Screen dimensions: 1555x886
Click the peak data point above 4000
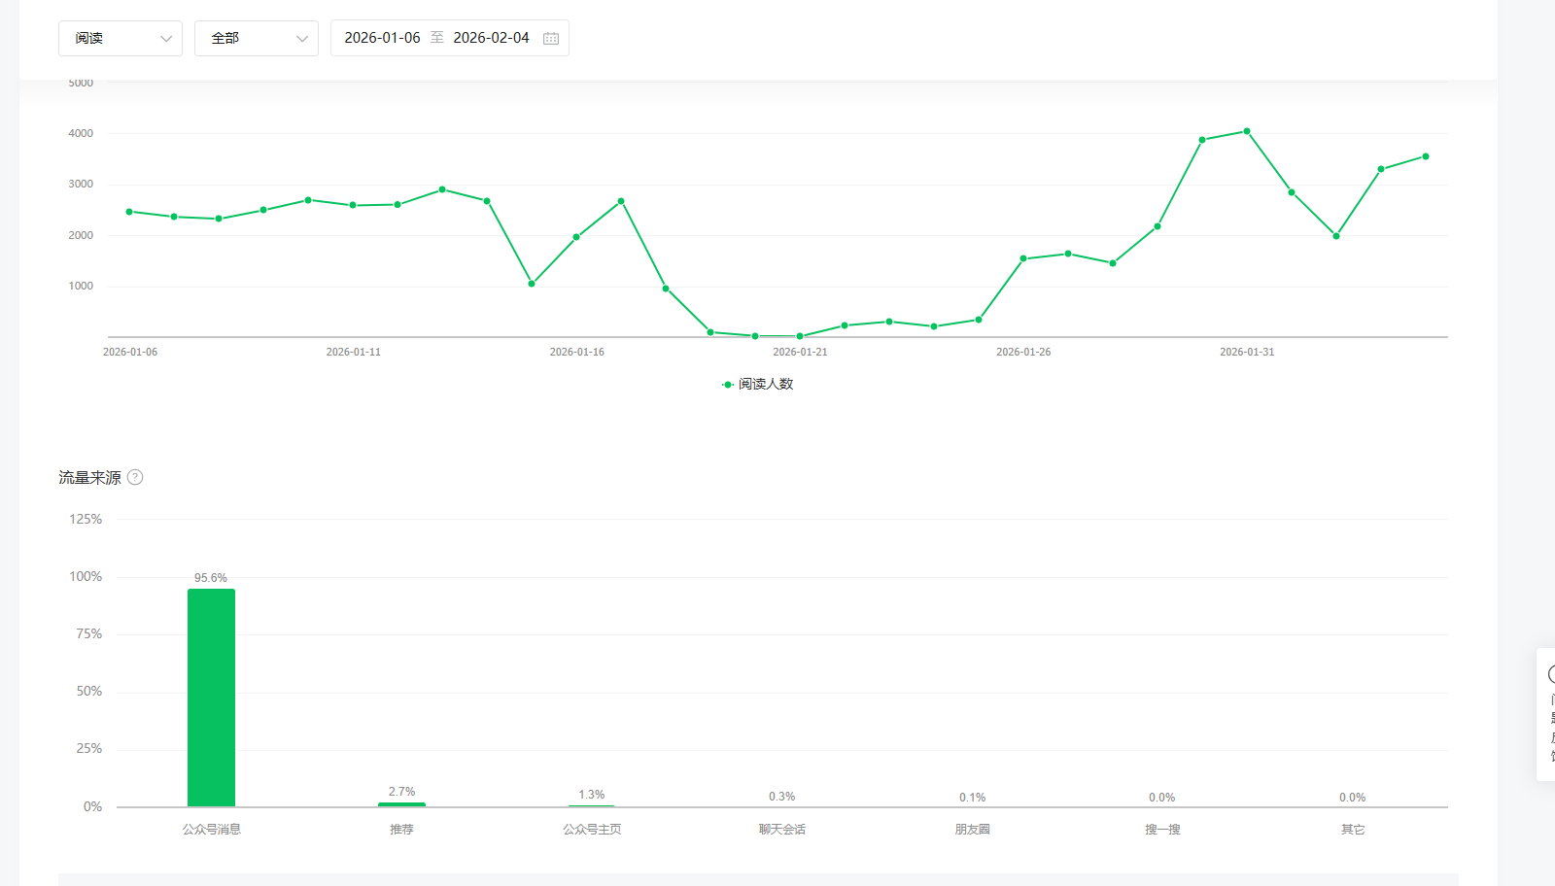(1247, 131)
